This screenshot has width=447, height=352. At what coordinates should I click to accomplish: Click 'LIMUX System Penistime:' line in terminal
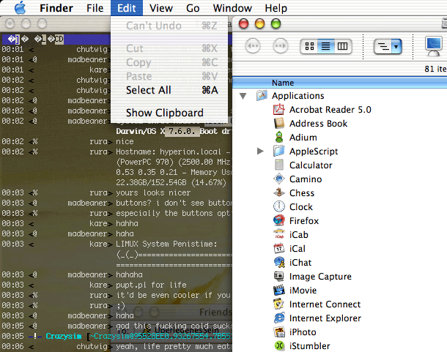166,244
